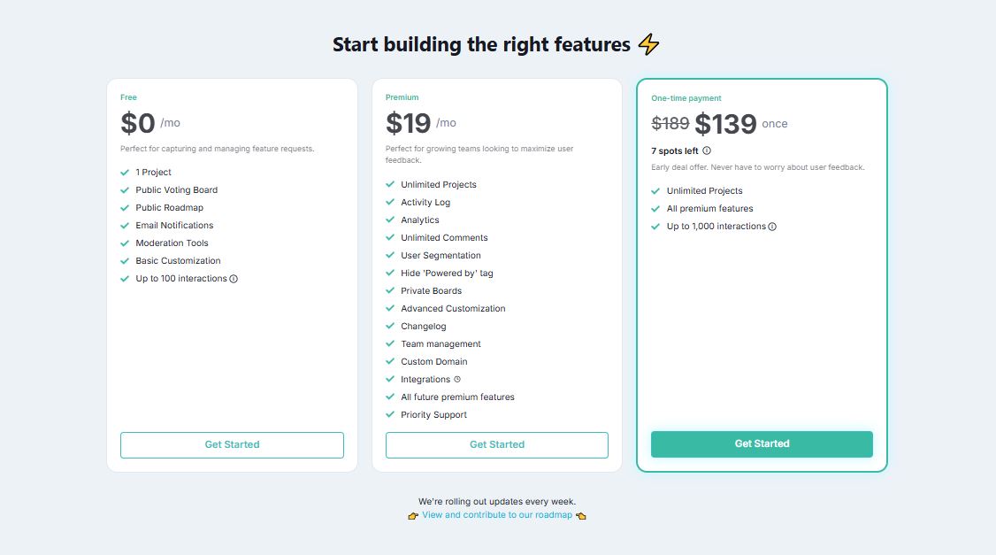This screenshot has width=996, height=555.
Task: Click 'Get Started' on the Premium plan
Action: click(x=496, y=444)
